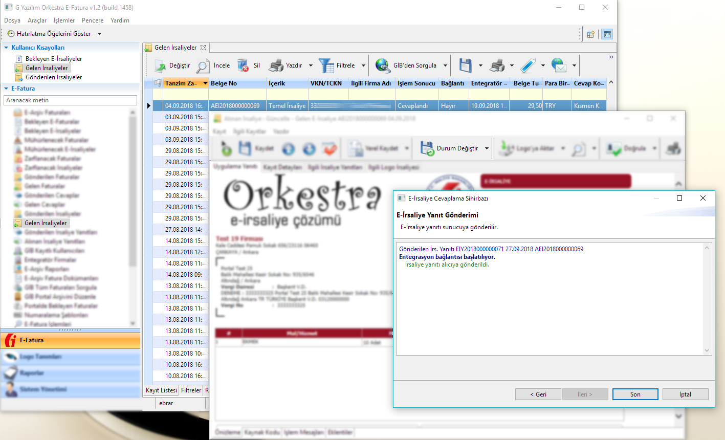Select Gönderilen İrsaliyeler shortcut

[x=54, y=77]
